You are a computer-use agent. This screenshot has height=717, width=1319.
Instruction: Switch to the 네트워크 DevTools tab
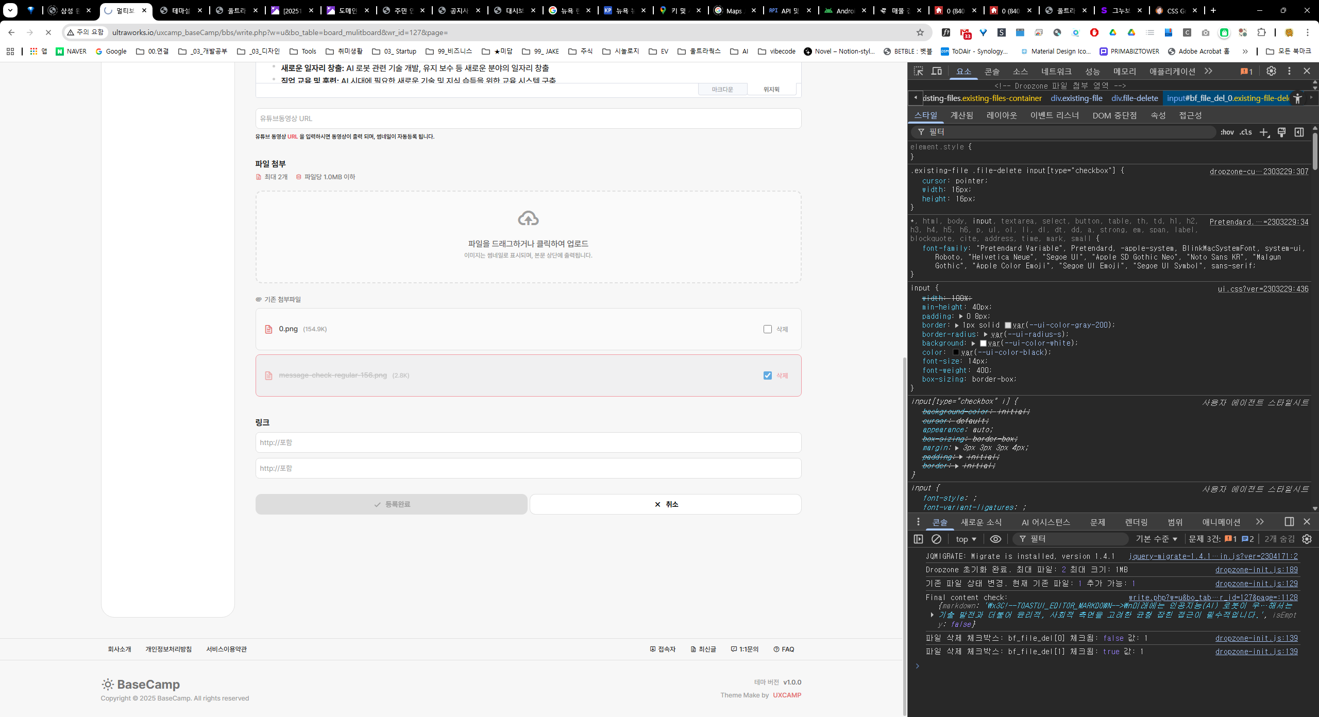click(1056, 71)
